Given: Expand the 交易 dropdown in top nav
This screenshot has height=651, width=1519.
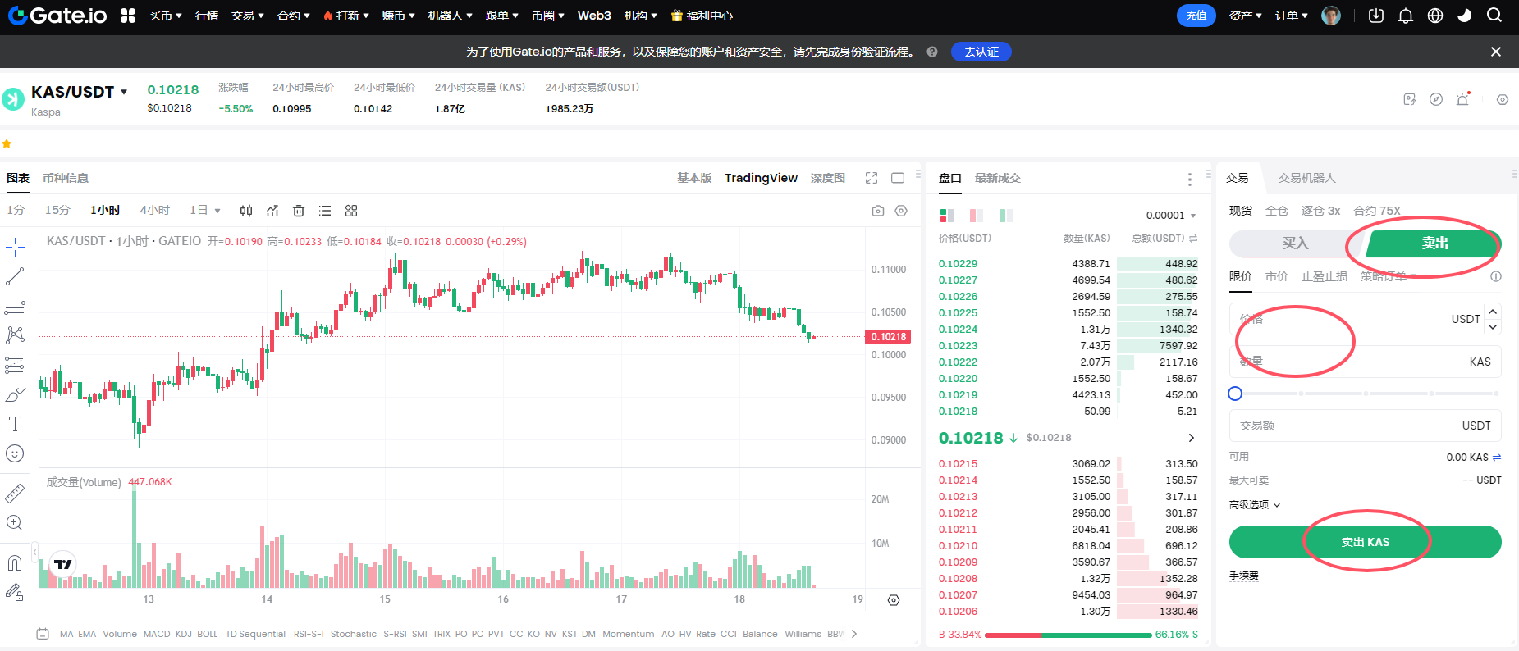Looking at the screenshot, I should [247, 16].
